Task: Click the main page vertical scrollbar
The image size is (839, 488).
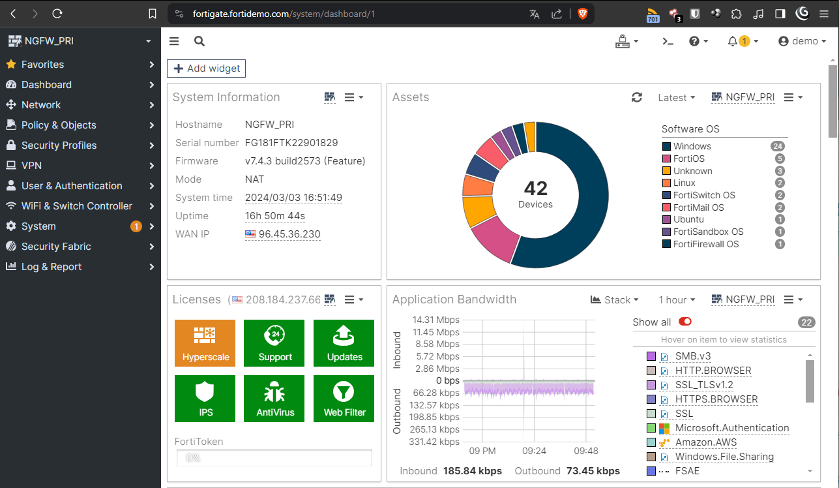Action: click(x=832, y=101)
